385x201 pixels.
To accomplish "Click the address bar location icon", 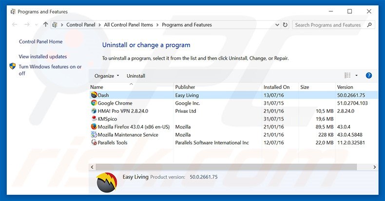I will 55,25.
